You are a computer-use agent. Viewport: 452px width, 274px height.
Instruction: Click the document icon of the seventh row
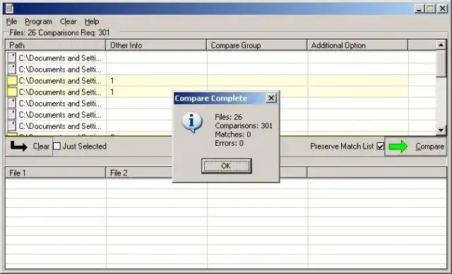click(x=11, y=125)
